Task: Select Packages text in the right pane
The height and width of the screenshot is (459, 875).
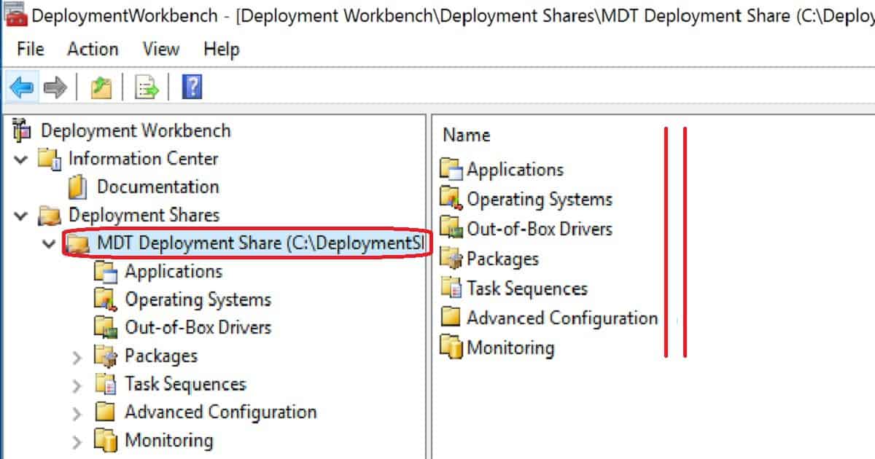Action: point(502,259)
